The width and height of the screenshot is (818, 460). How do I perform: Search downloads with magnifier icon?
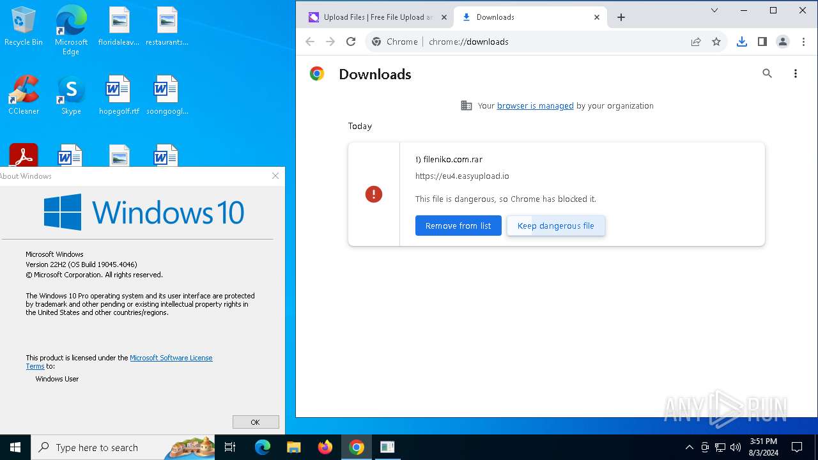(768, 73)
